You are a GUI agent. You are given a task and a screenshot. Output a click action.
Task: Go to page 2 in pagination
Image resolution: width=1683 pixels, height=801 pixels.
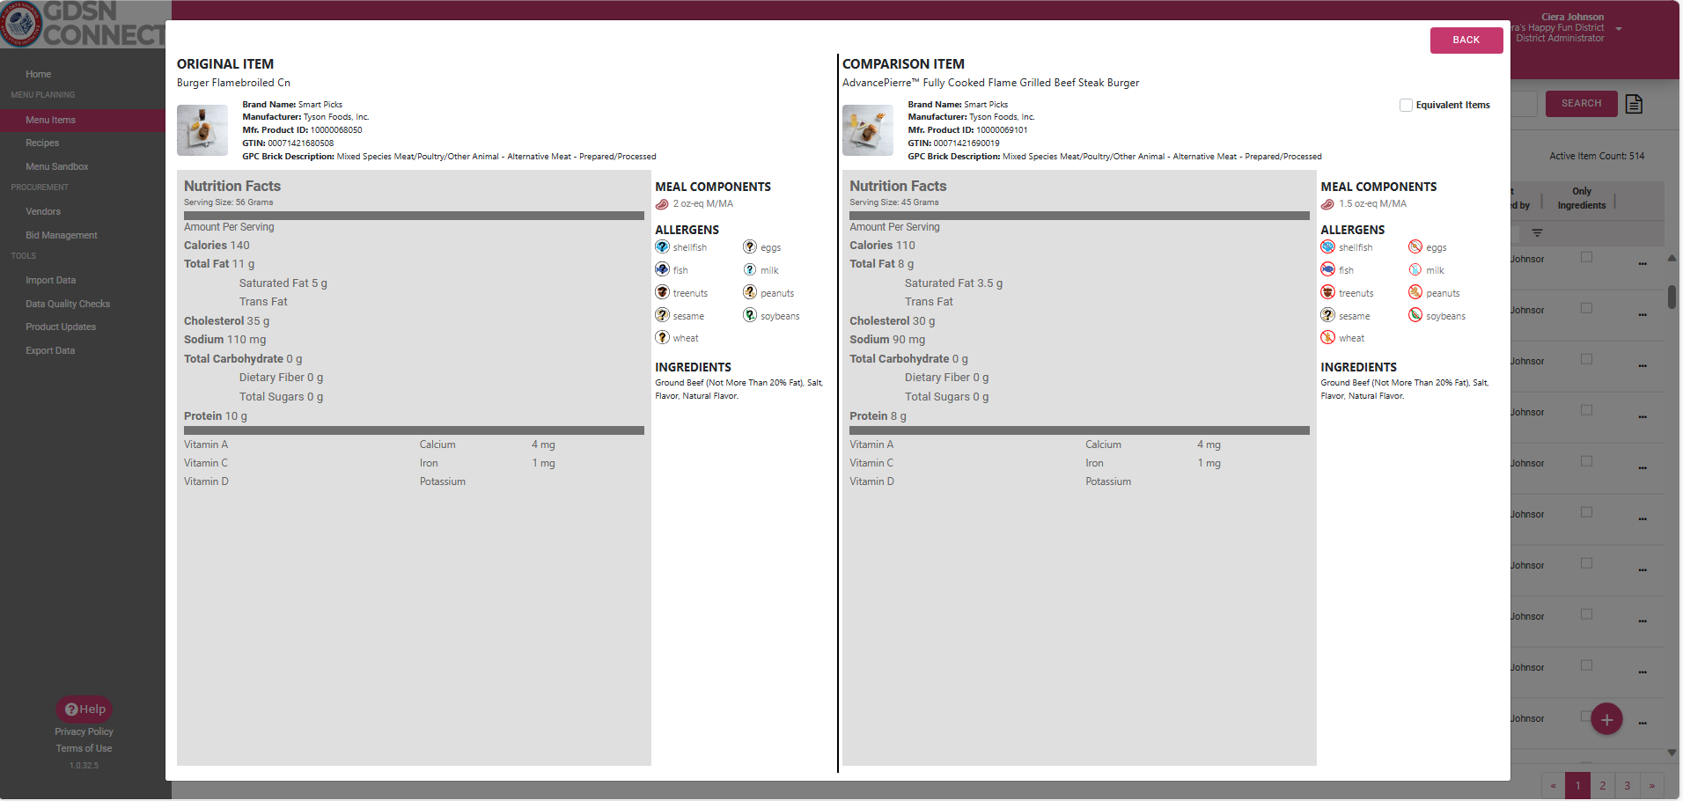1603,786
